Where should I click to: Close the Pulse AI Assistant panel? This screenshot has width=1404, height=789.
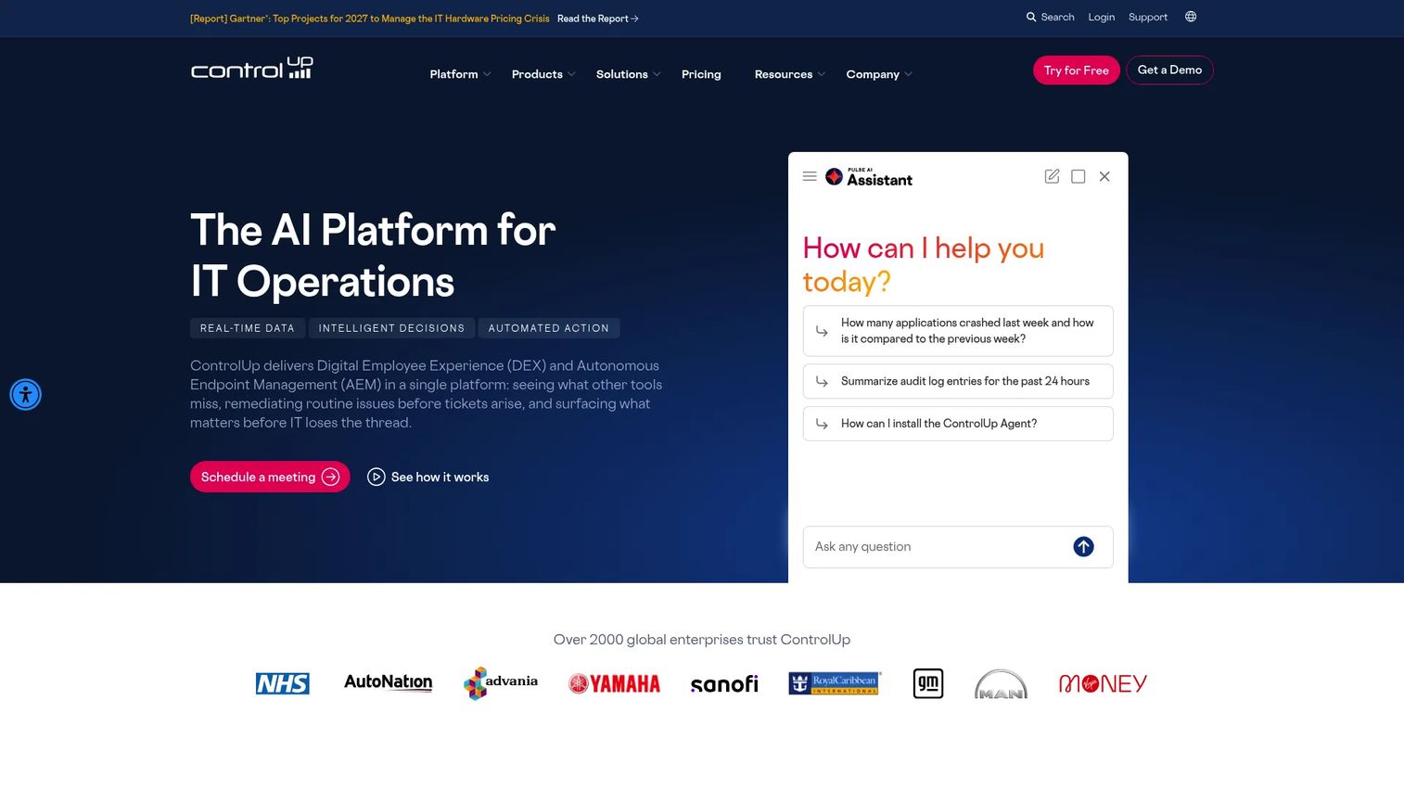1104,176
